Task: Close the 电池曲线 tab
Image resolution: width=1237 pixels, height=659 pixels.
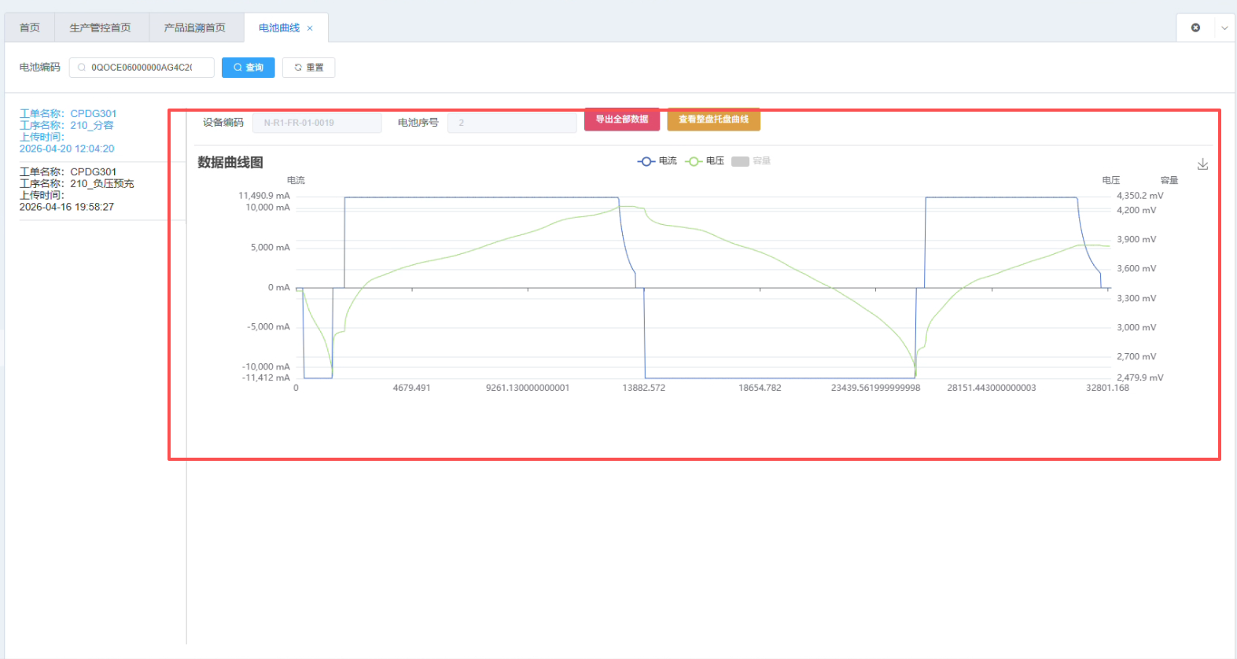Action: (310, 28)
